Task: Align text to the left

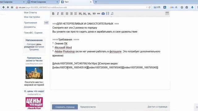Action: [62, 14]
